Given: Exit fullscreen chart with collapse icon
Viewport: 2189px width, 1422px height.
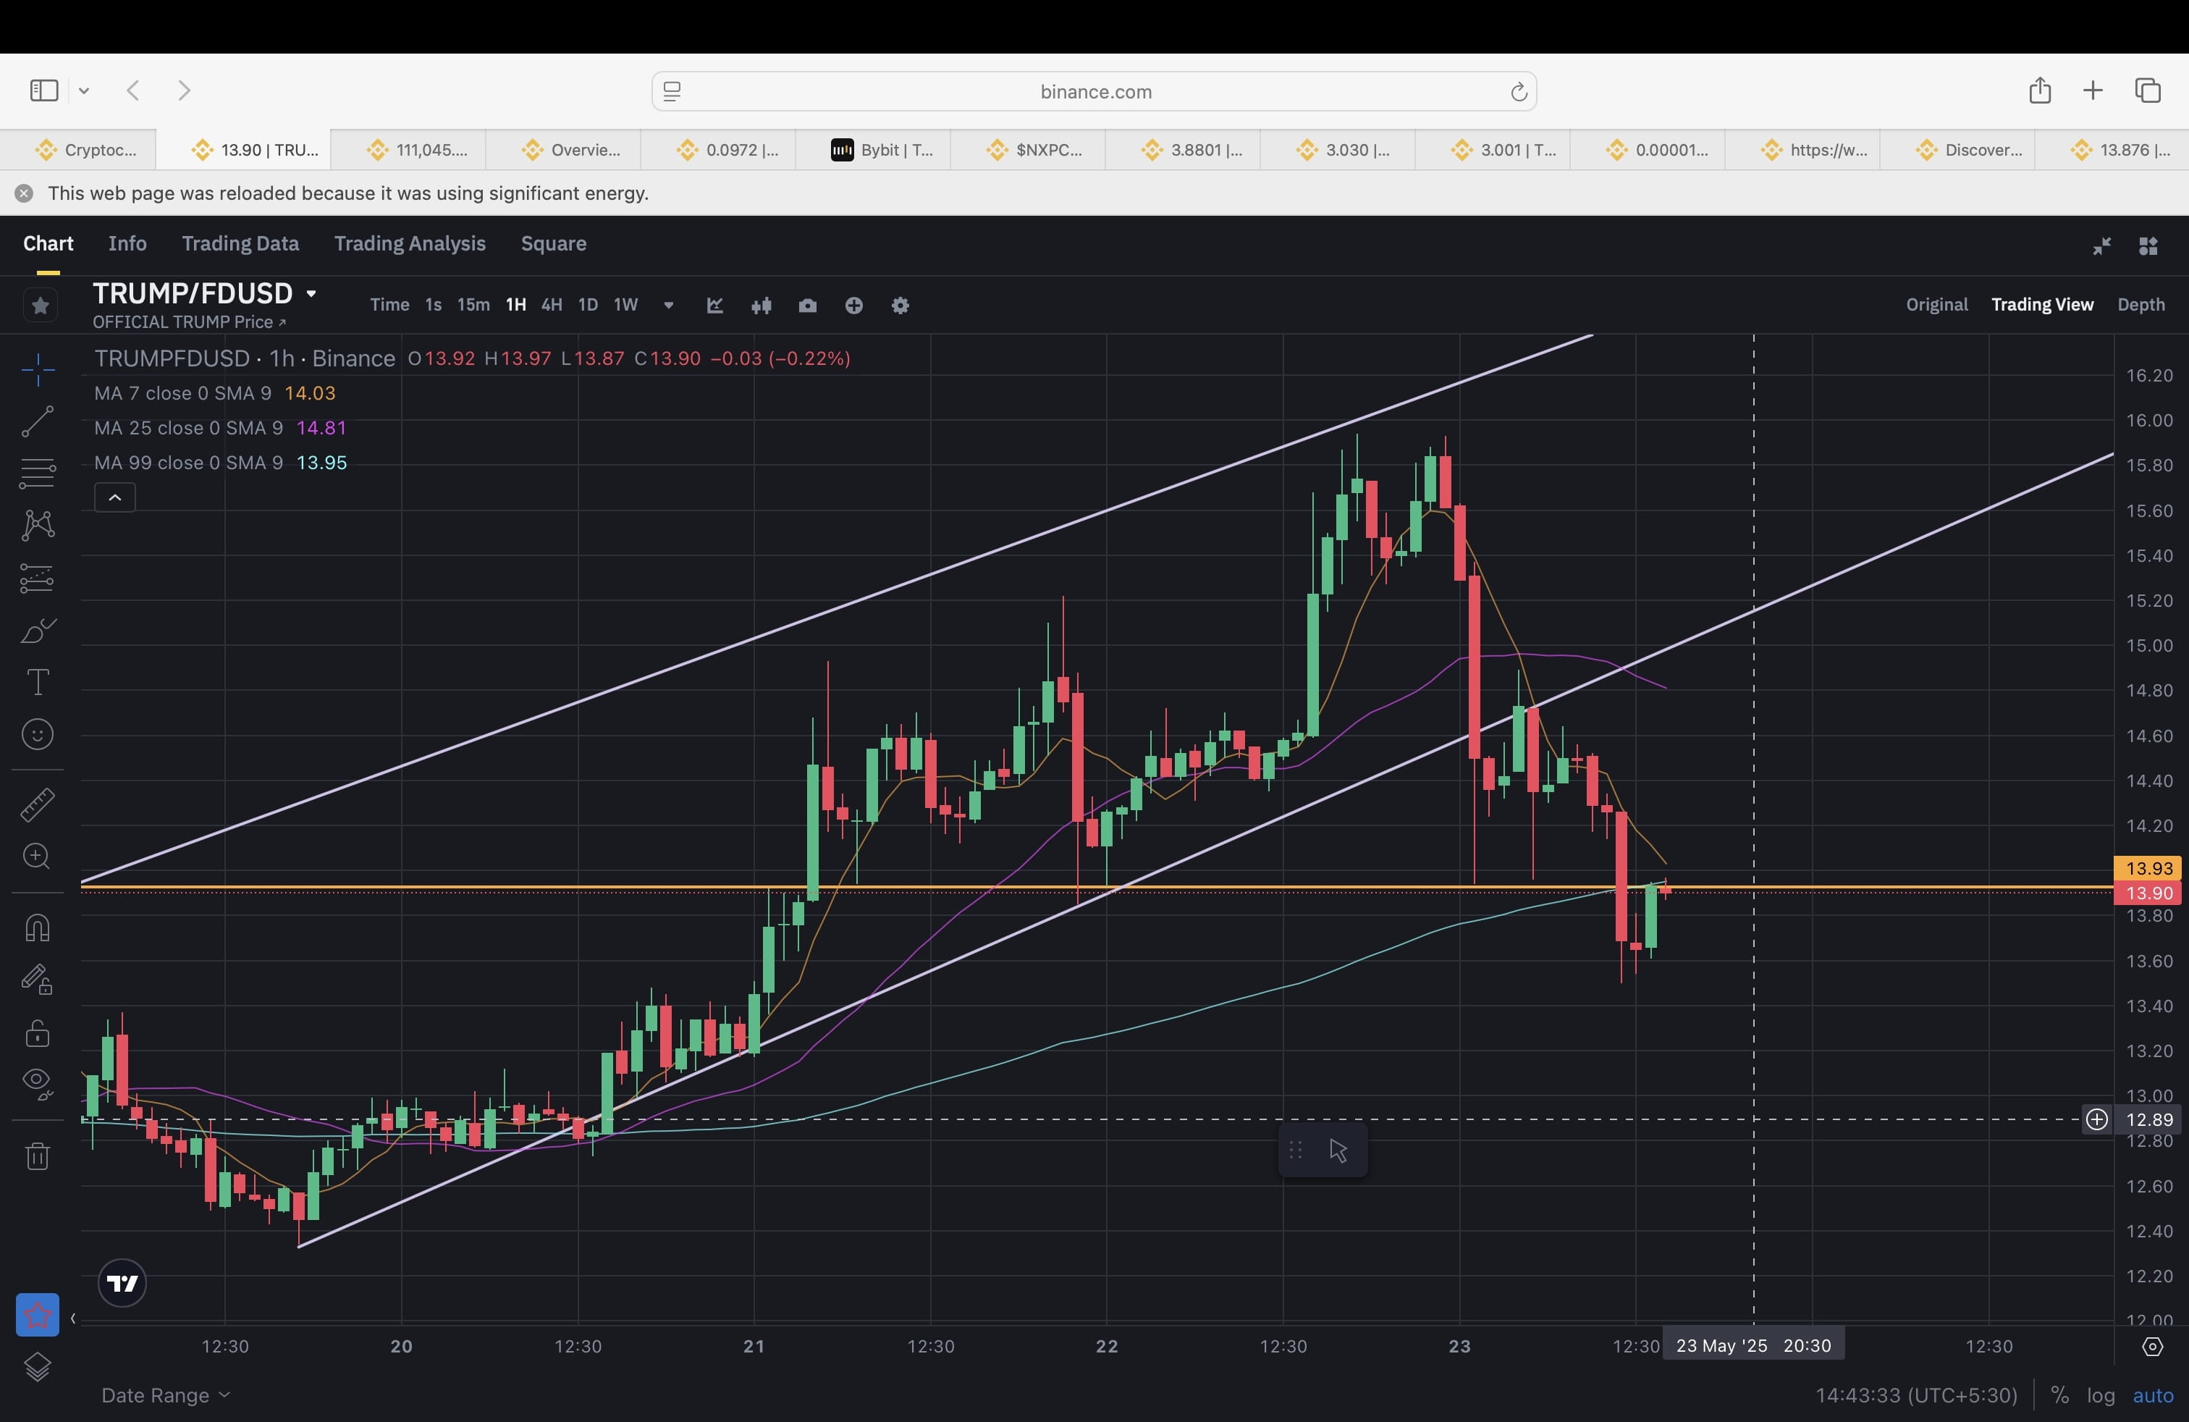Looking at the screenshot, I should point(2101,245).
